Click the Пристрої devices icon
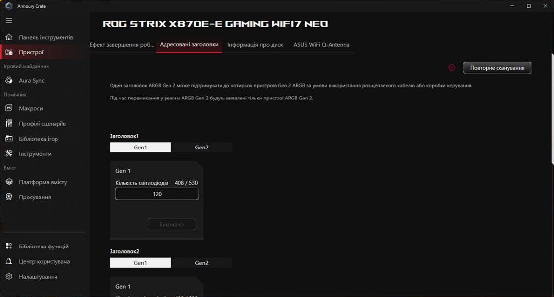The height and width of the screenshot is (297, 554). click(x=9, y=52)
